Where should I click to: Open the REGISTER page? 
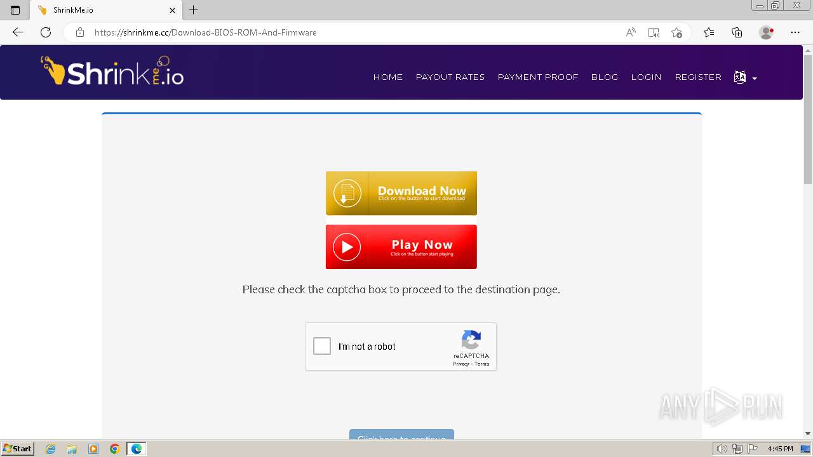(x=698, y=77)
